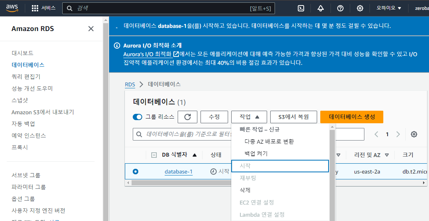Sort by Region and AZ column
Image resolution: width=429 pixels, height=221 pixels.
click(371, 155)
